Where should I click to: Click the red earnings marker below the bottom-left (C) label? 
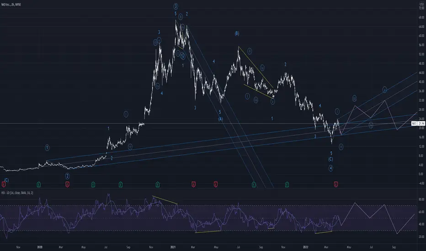[x=4, y=184]
